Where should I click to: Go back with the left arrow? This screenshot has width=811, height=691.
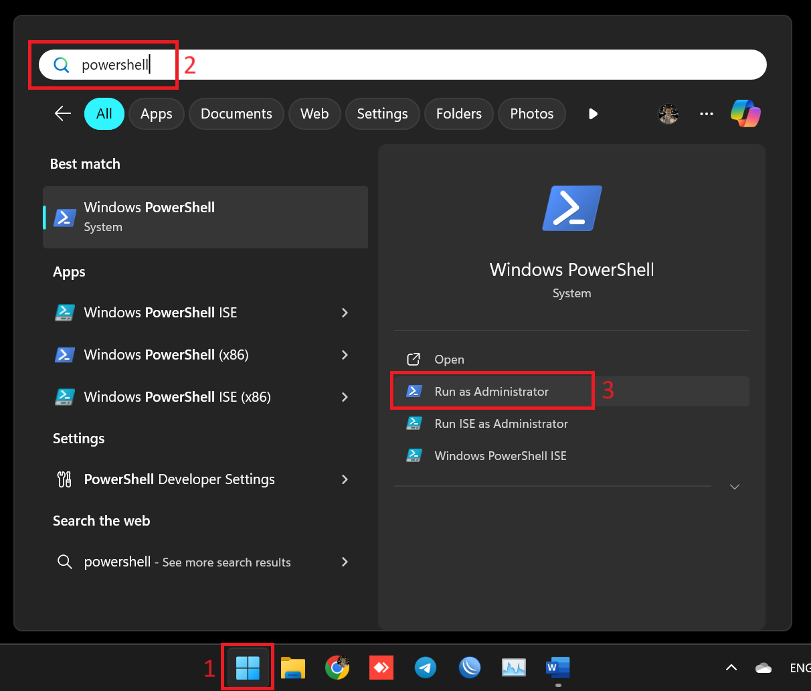(63, 114)
